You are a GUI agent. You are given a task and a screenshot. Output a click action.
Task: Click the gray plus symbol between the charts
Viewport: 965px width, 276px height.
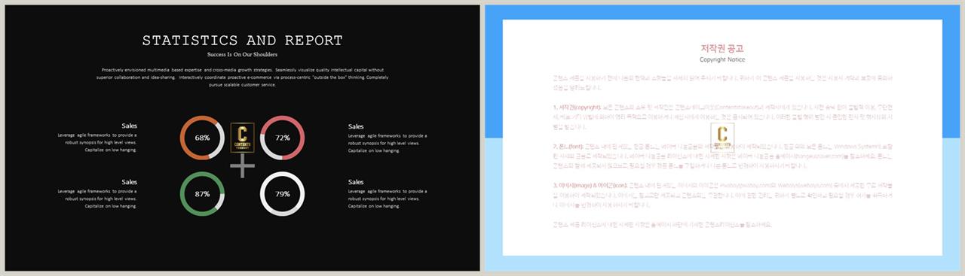click(242, 165)
